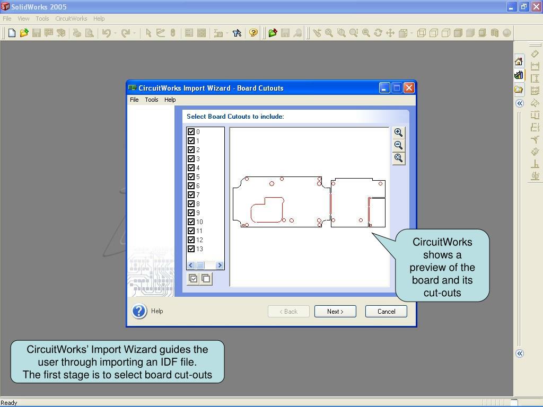
Task: Open the View Orientation dropdown arrow
Action: click(411, 33)
